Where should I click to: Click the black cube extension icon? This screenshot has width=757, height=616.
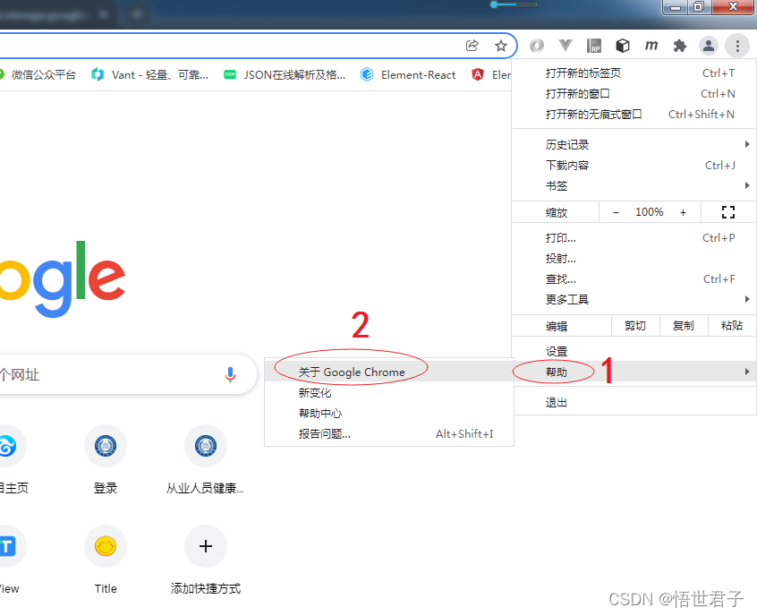point(623,46)
